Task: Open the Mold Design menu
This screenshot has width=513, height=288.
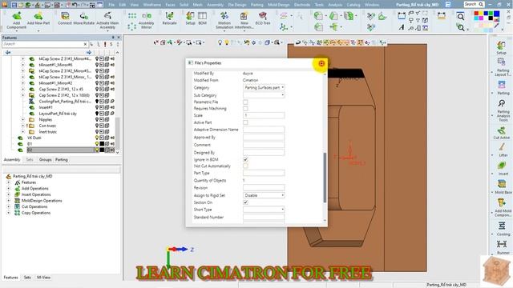Action: click(278, 5)
